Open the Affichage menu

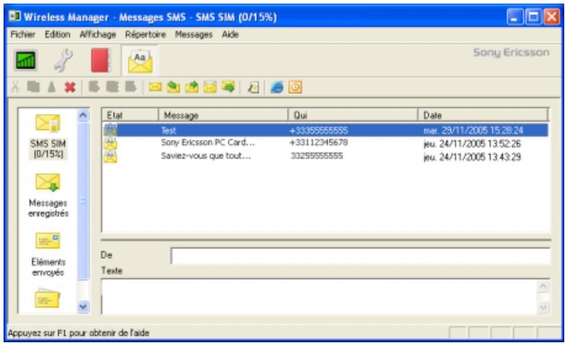[98, 35]
